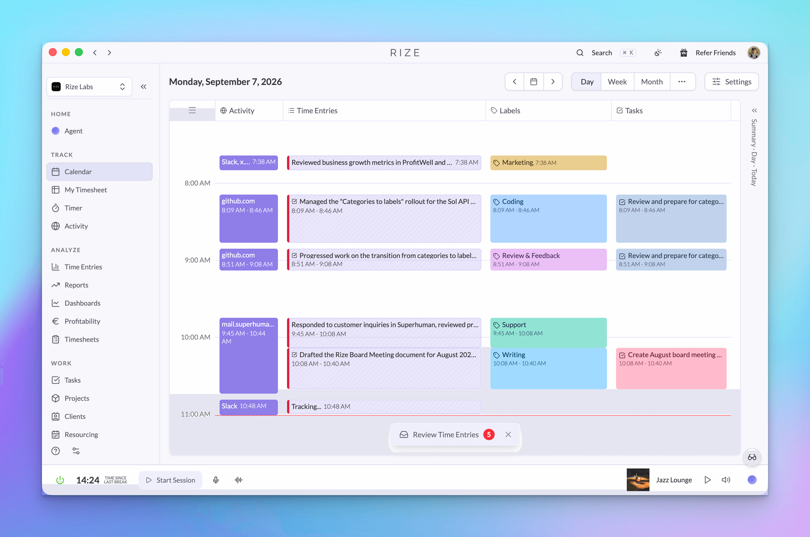
Task: Open the Clients icon
Action: 56,416
